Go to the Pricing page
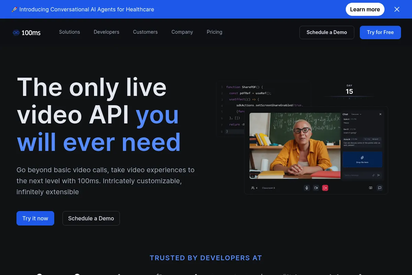This screenshot has height=275, width=412. [x=215, y=32]
